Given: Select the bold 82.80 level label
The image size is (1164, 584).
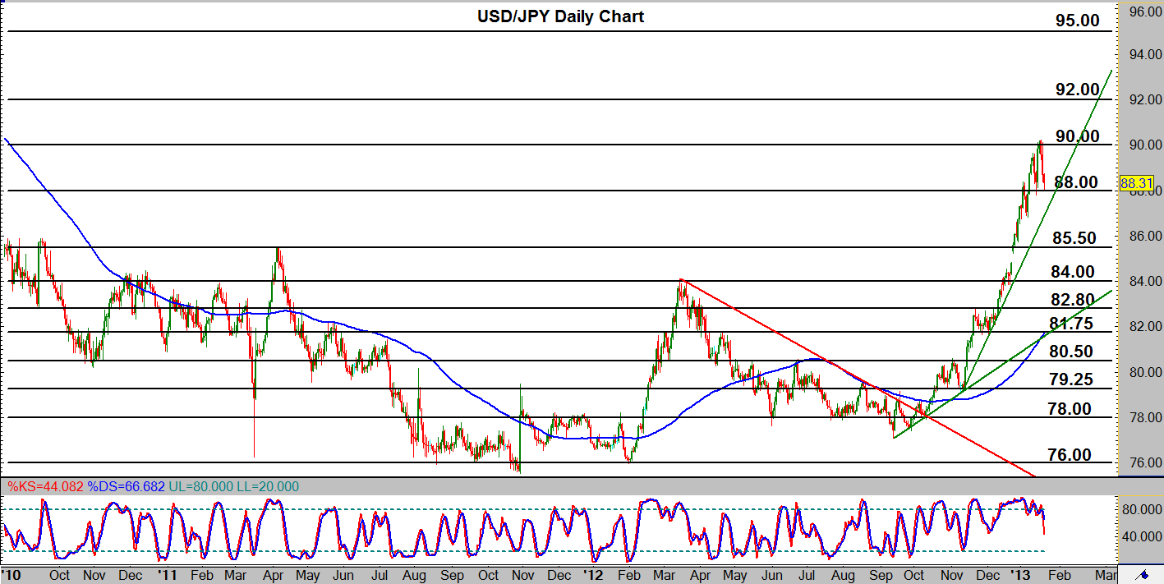Looking at the screenshot, I should (x=1073, y=299).
